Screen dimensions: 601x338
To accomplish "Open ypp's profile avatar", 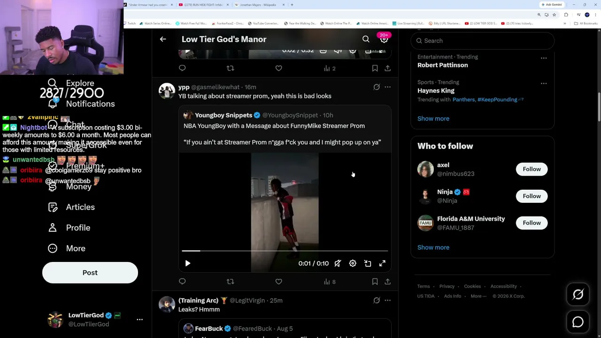I will tap(167, 91).
